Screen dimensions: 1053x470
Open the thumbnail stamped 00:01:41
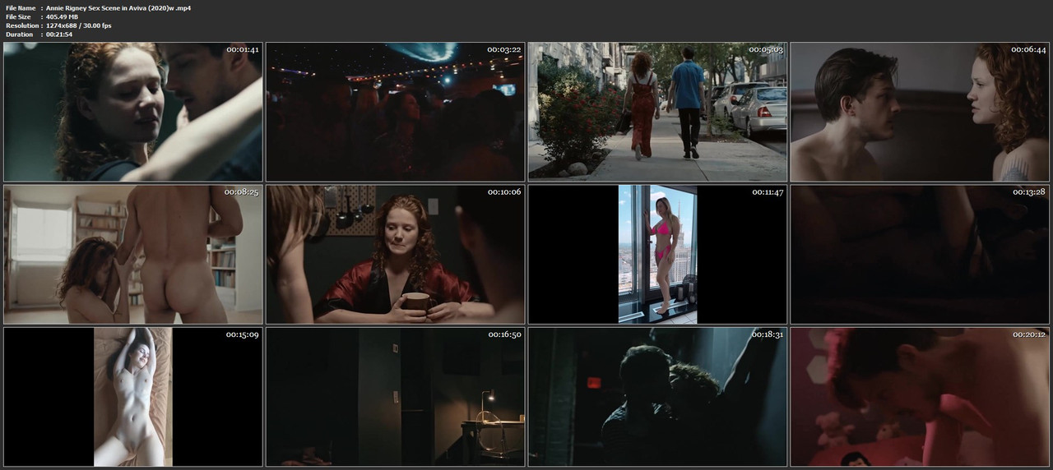(133, 112)
